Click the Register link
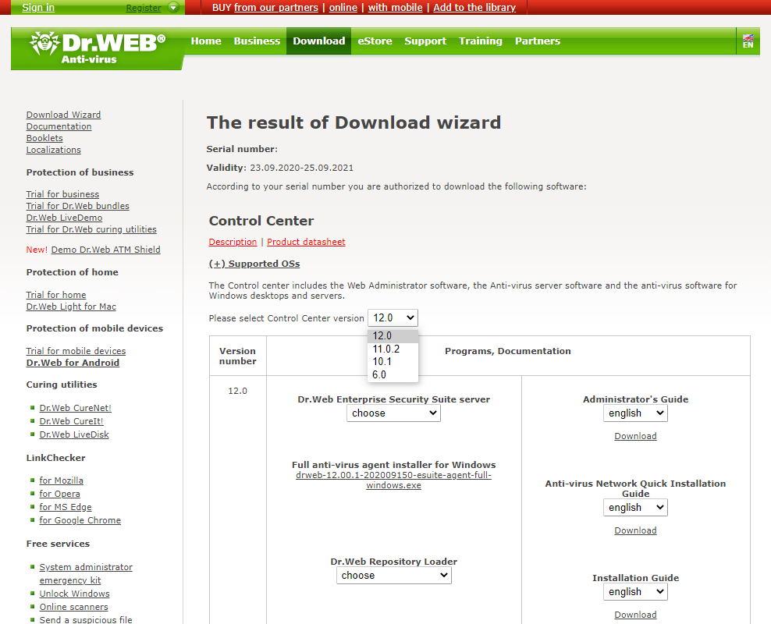This screenshot has height=624, width=771. pyautogui.click(x=144, y=8)
